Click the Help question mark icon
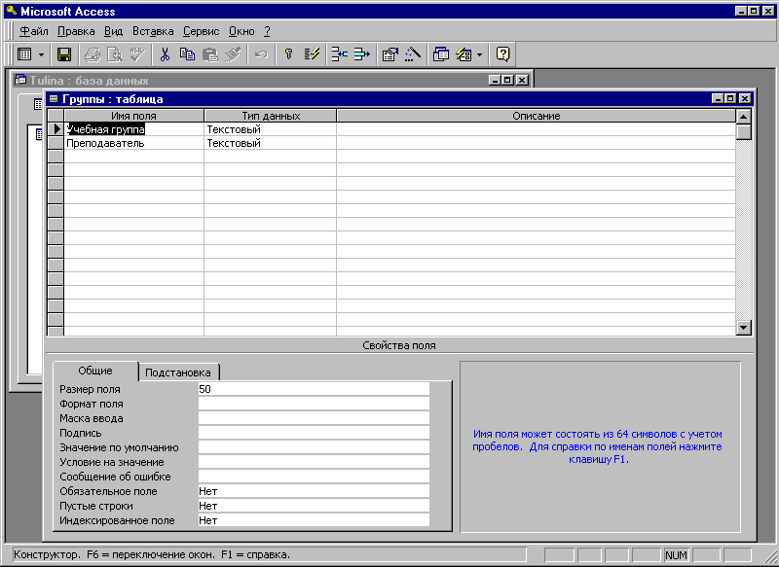779x567 pixels. (502, 54)
